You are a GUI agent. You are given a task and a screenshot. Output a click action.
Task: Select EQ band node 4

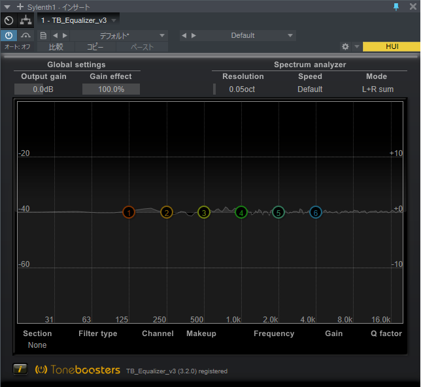(241, 213)
